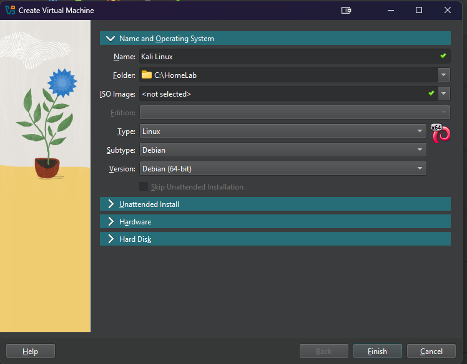Click the Name: label
The image size is (467, 364).
pos(124,57)
